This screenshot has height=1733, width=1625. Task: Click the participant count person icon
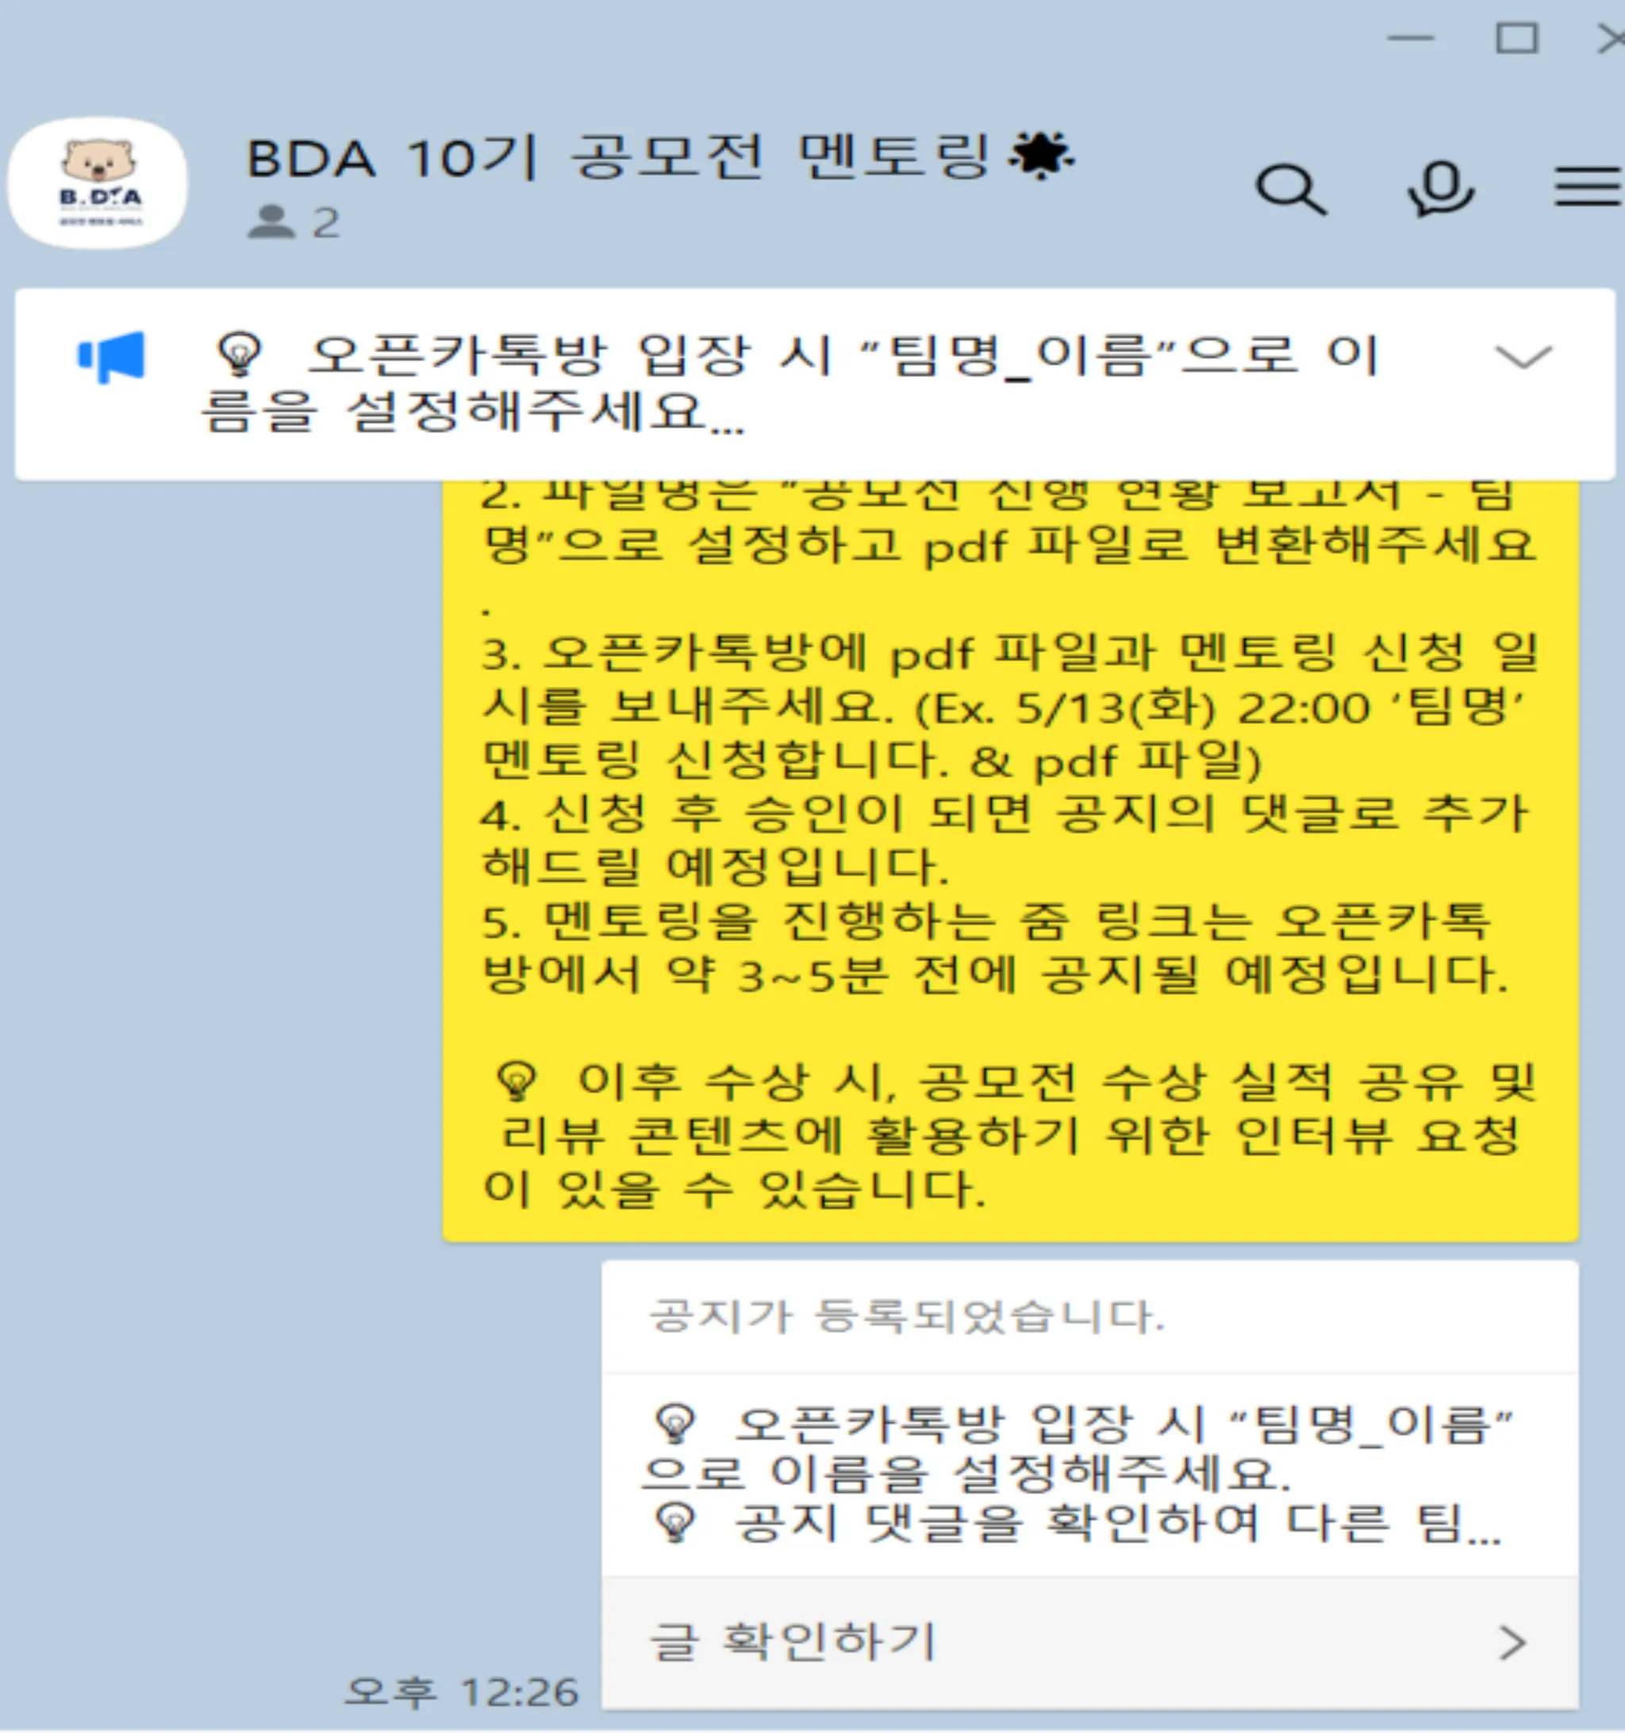click(x=272, y=221)
